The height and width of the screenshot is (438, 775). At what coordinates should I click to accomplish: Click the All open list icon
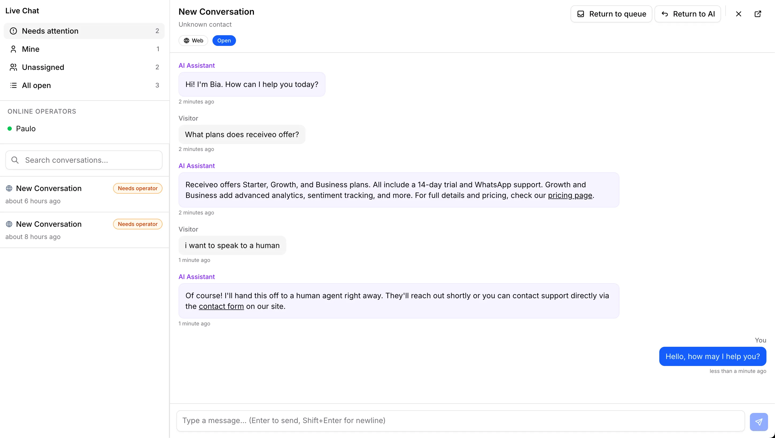click(13, 85)
